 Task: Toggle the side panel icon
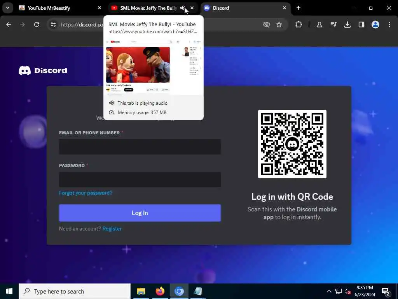[361, 25]
